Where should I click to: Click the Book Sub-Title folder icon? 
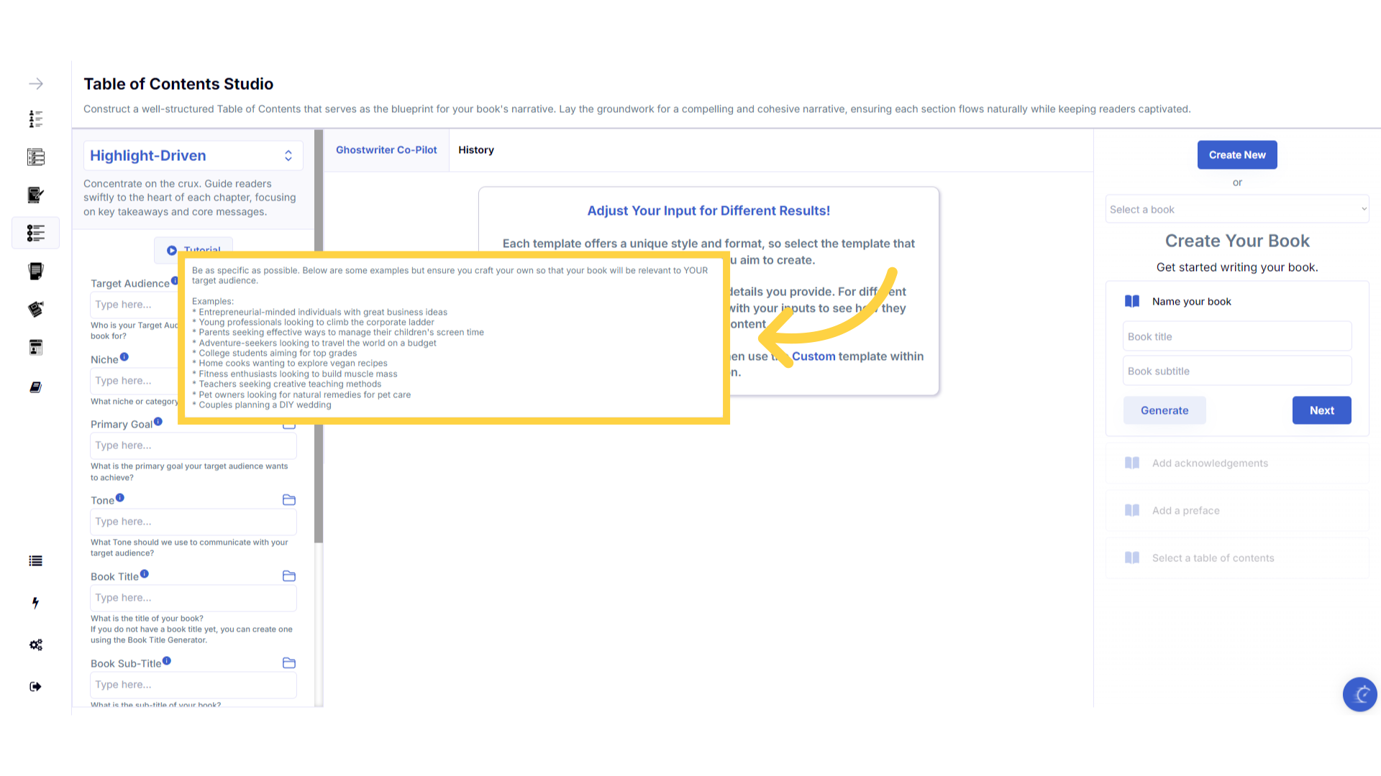click(x=289, y=662)
